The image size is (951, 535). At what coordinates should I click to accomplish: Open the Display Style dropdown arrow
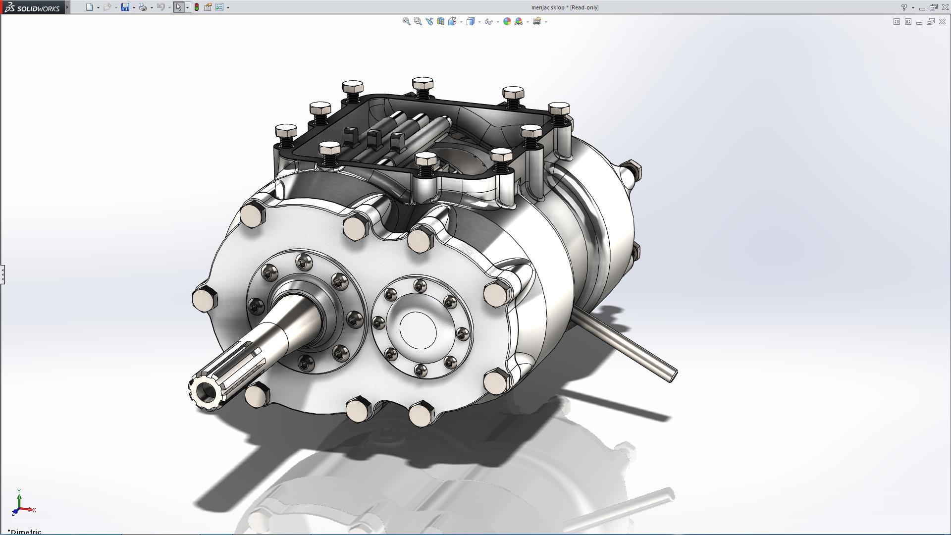479,22
